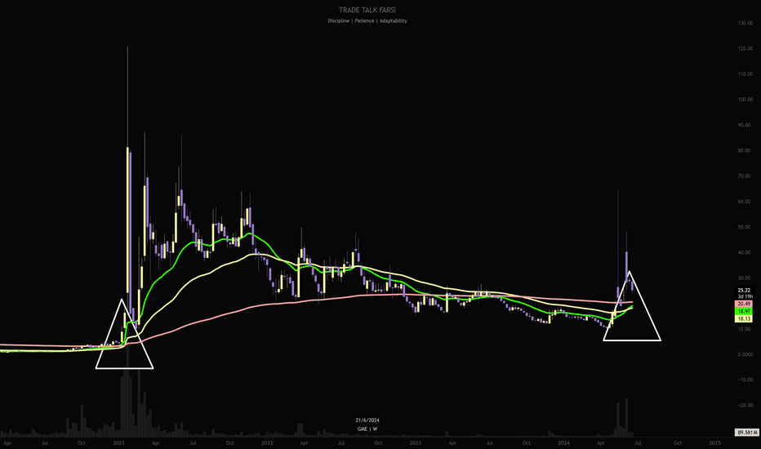Click the 25.22 current price tag

click(744, 291)
